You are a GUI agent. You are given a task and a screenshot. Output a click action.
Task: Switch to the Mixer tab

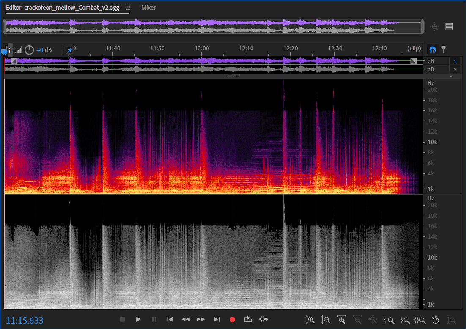(148, 8)
